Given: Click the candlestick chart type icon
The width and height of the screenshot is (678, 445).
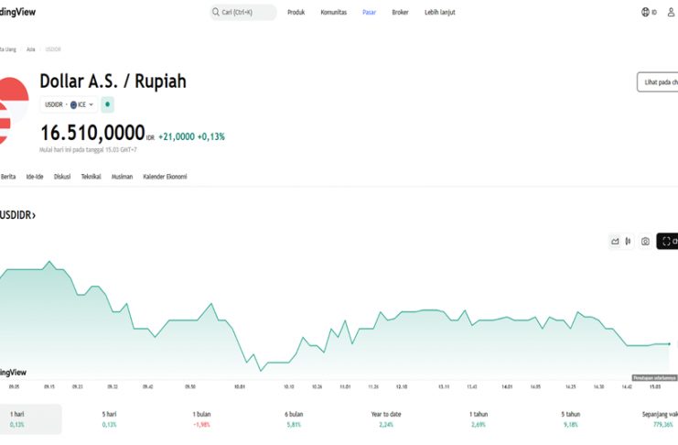Looking at the screenshot, I should point(630,241).
